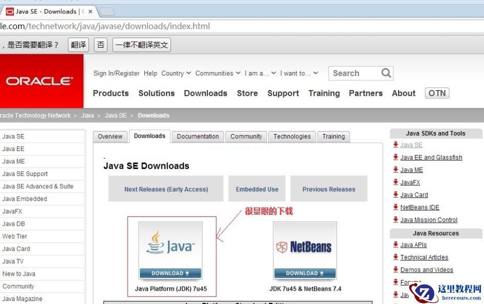Screen dimensions: 484x304
Task: Click the download icon beside Java Mission Control
Action: click(396, 220)
